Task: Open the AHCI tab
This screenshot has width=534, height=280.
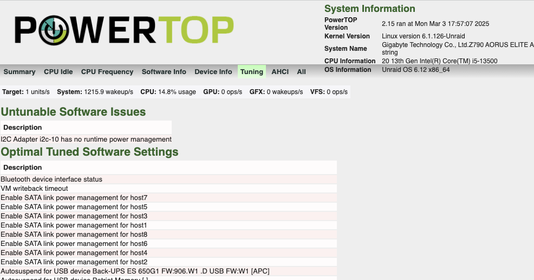Action: (x=280, y=72)
